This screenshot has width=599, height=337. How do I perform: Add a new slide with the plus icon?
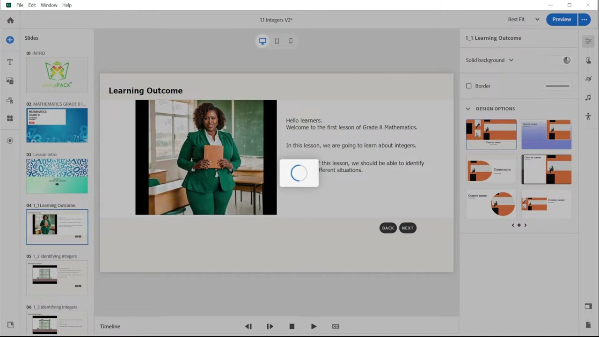10,40
